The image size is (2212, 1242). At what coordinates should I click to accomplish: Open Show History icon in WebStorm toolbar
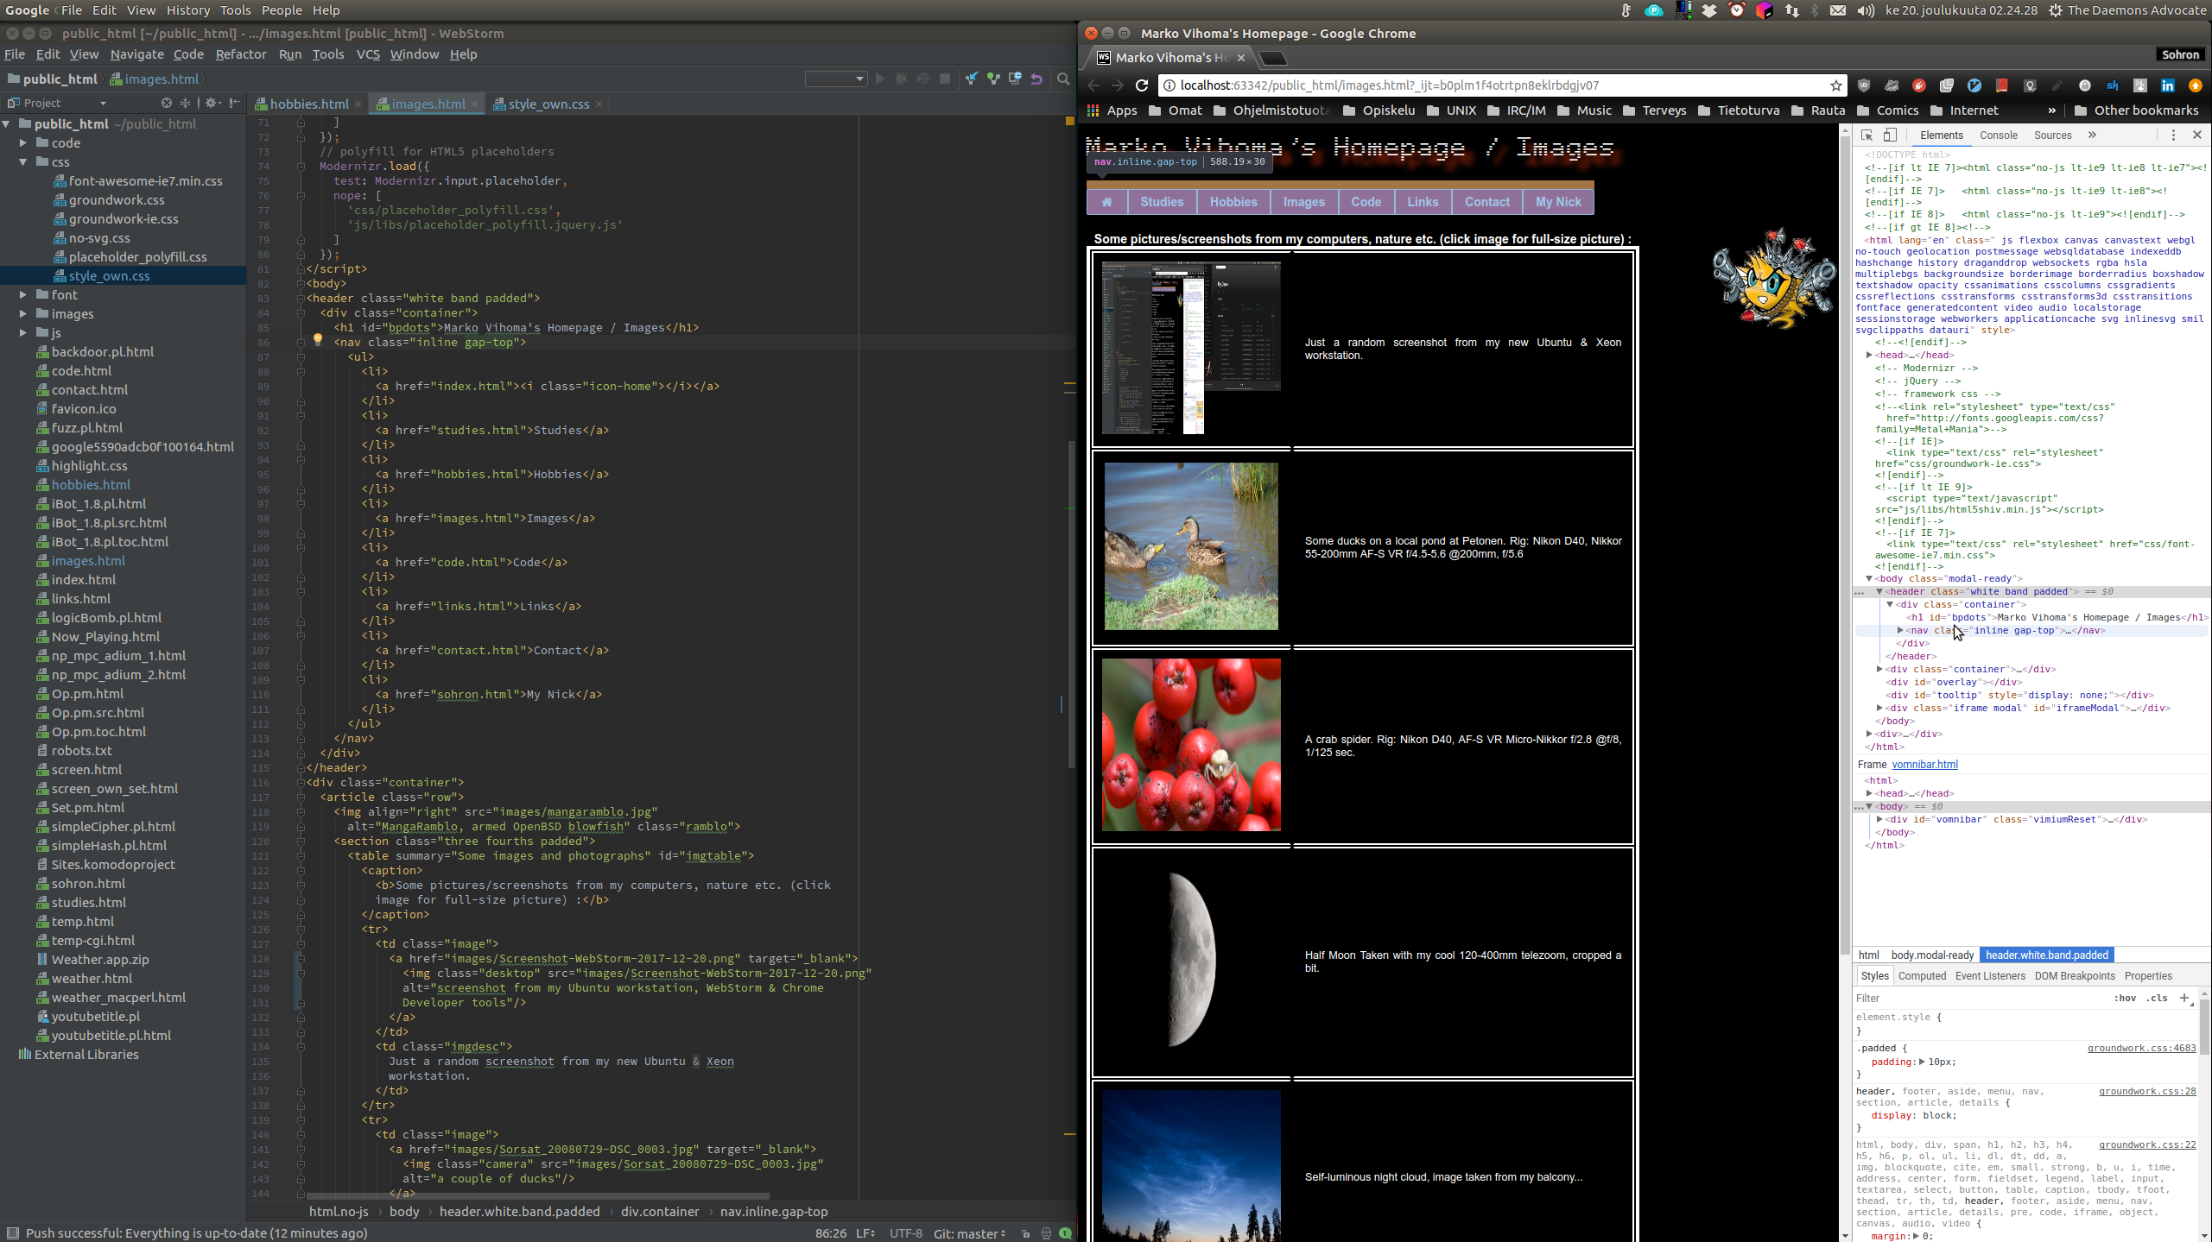[1015, 79]
